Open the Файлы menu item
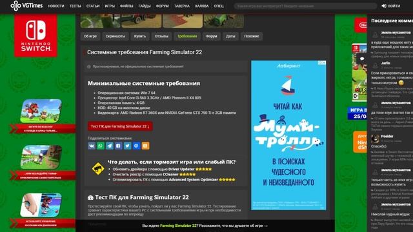Screen dimensions: 413x232 [126, 6]
